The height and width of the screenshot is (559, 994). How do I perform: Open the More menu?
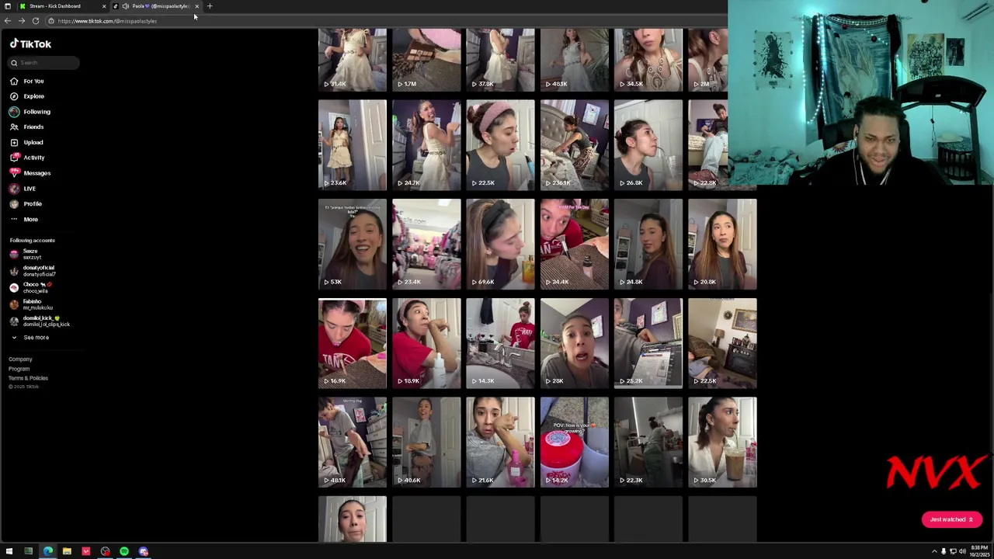24,219
